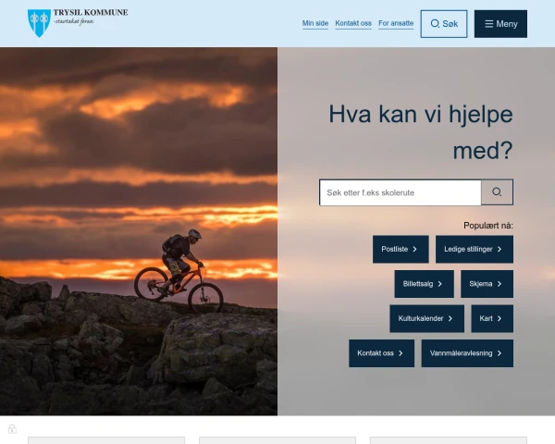Click the small lock icon at bottom left
This screenshot has height=444, width=555.
(x=12, y=428)
